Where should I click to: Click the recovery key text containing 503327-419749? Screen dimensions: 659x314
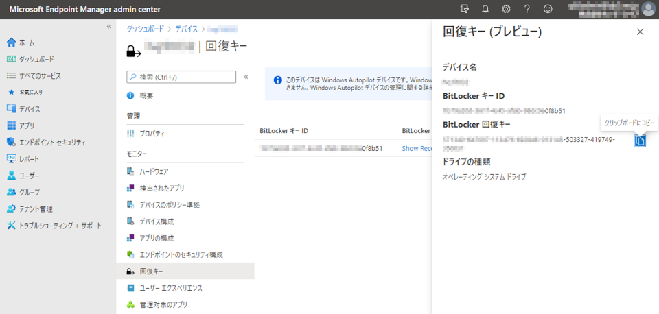(x=529, y=143)
